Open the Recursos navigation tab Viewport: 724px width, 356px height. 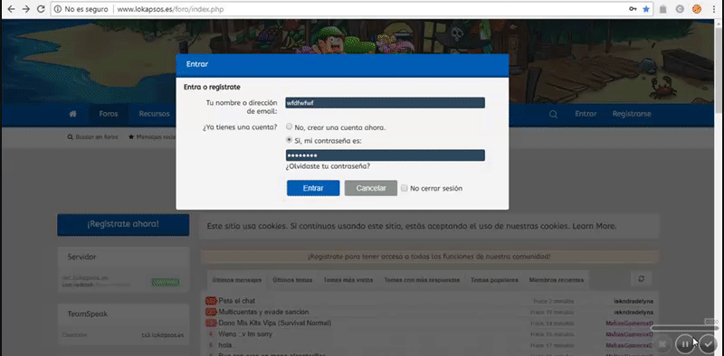point(154,114)
